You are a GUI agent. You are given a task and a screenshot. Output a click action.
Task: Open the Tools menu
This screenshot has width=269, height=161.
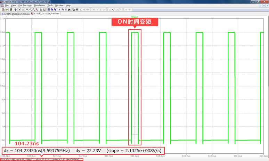50,6
